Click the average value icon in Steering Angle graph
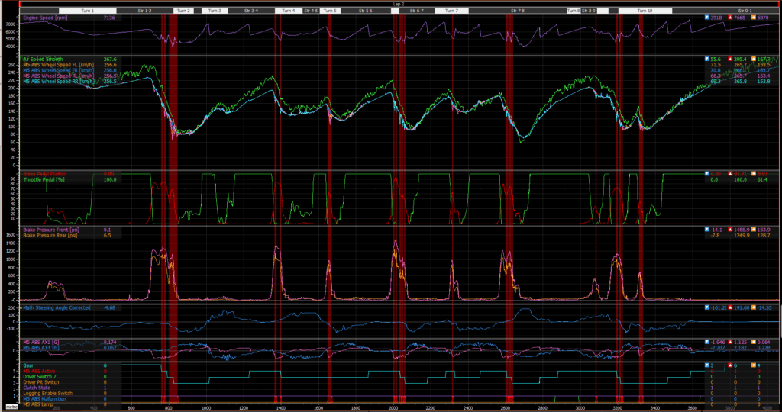The width and height of the screenshot is (782, 412). tap(755, 307)
